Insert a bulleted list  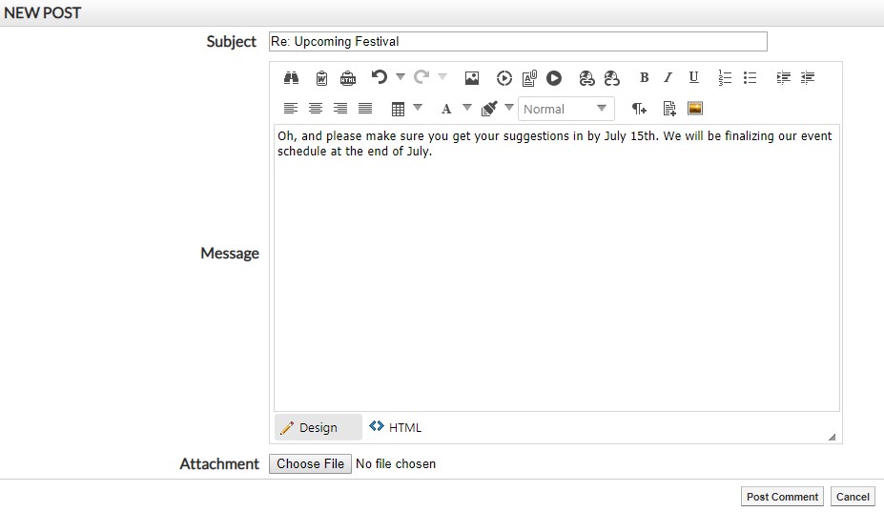(750, 78)
